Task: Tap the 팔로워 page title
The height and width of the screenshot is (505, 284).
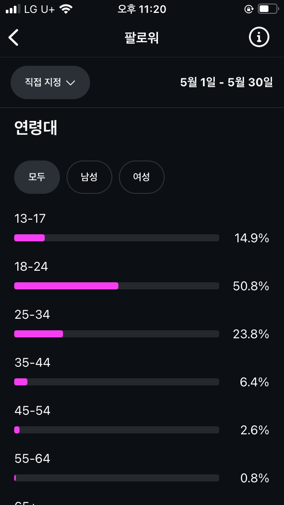Action: click(x=142, y=38)
